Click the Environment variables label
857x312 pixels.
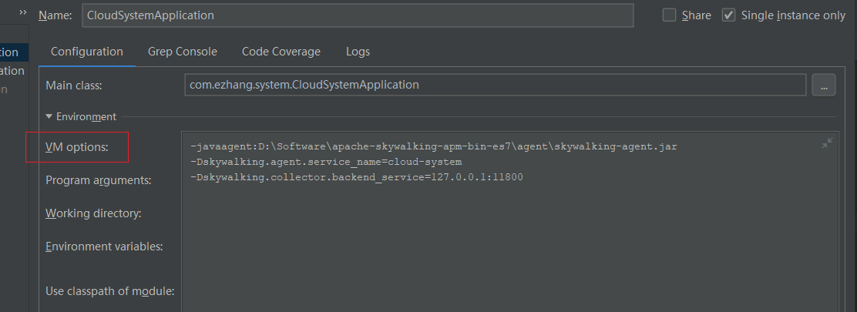(x=104, y=247)
